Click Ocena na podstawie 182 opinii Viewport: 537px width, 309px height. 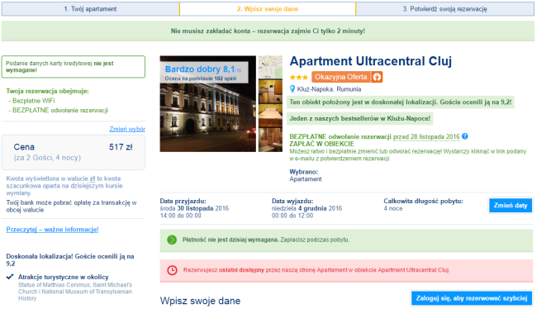[x=201, y=78]
